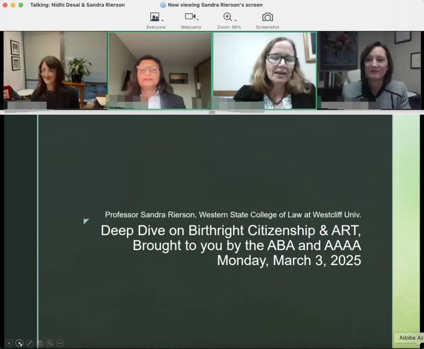Click the 'Professor Sandra Rierson' subtitle line
This screenshot has width=424, height=349.
pos(233,215)
